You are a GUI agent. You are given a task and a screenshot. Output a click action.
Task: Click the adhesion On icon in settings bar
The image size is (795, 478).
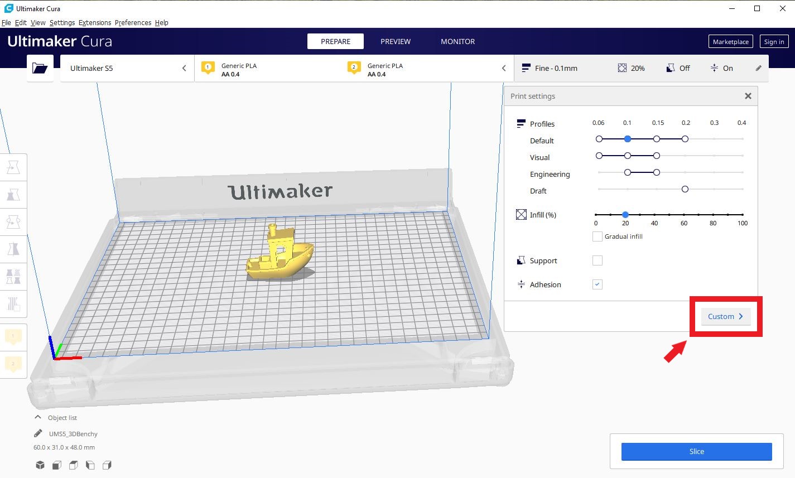(x=714, y=68)
